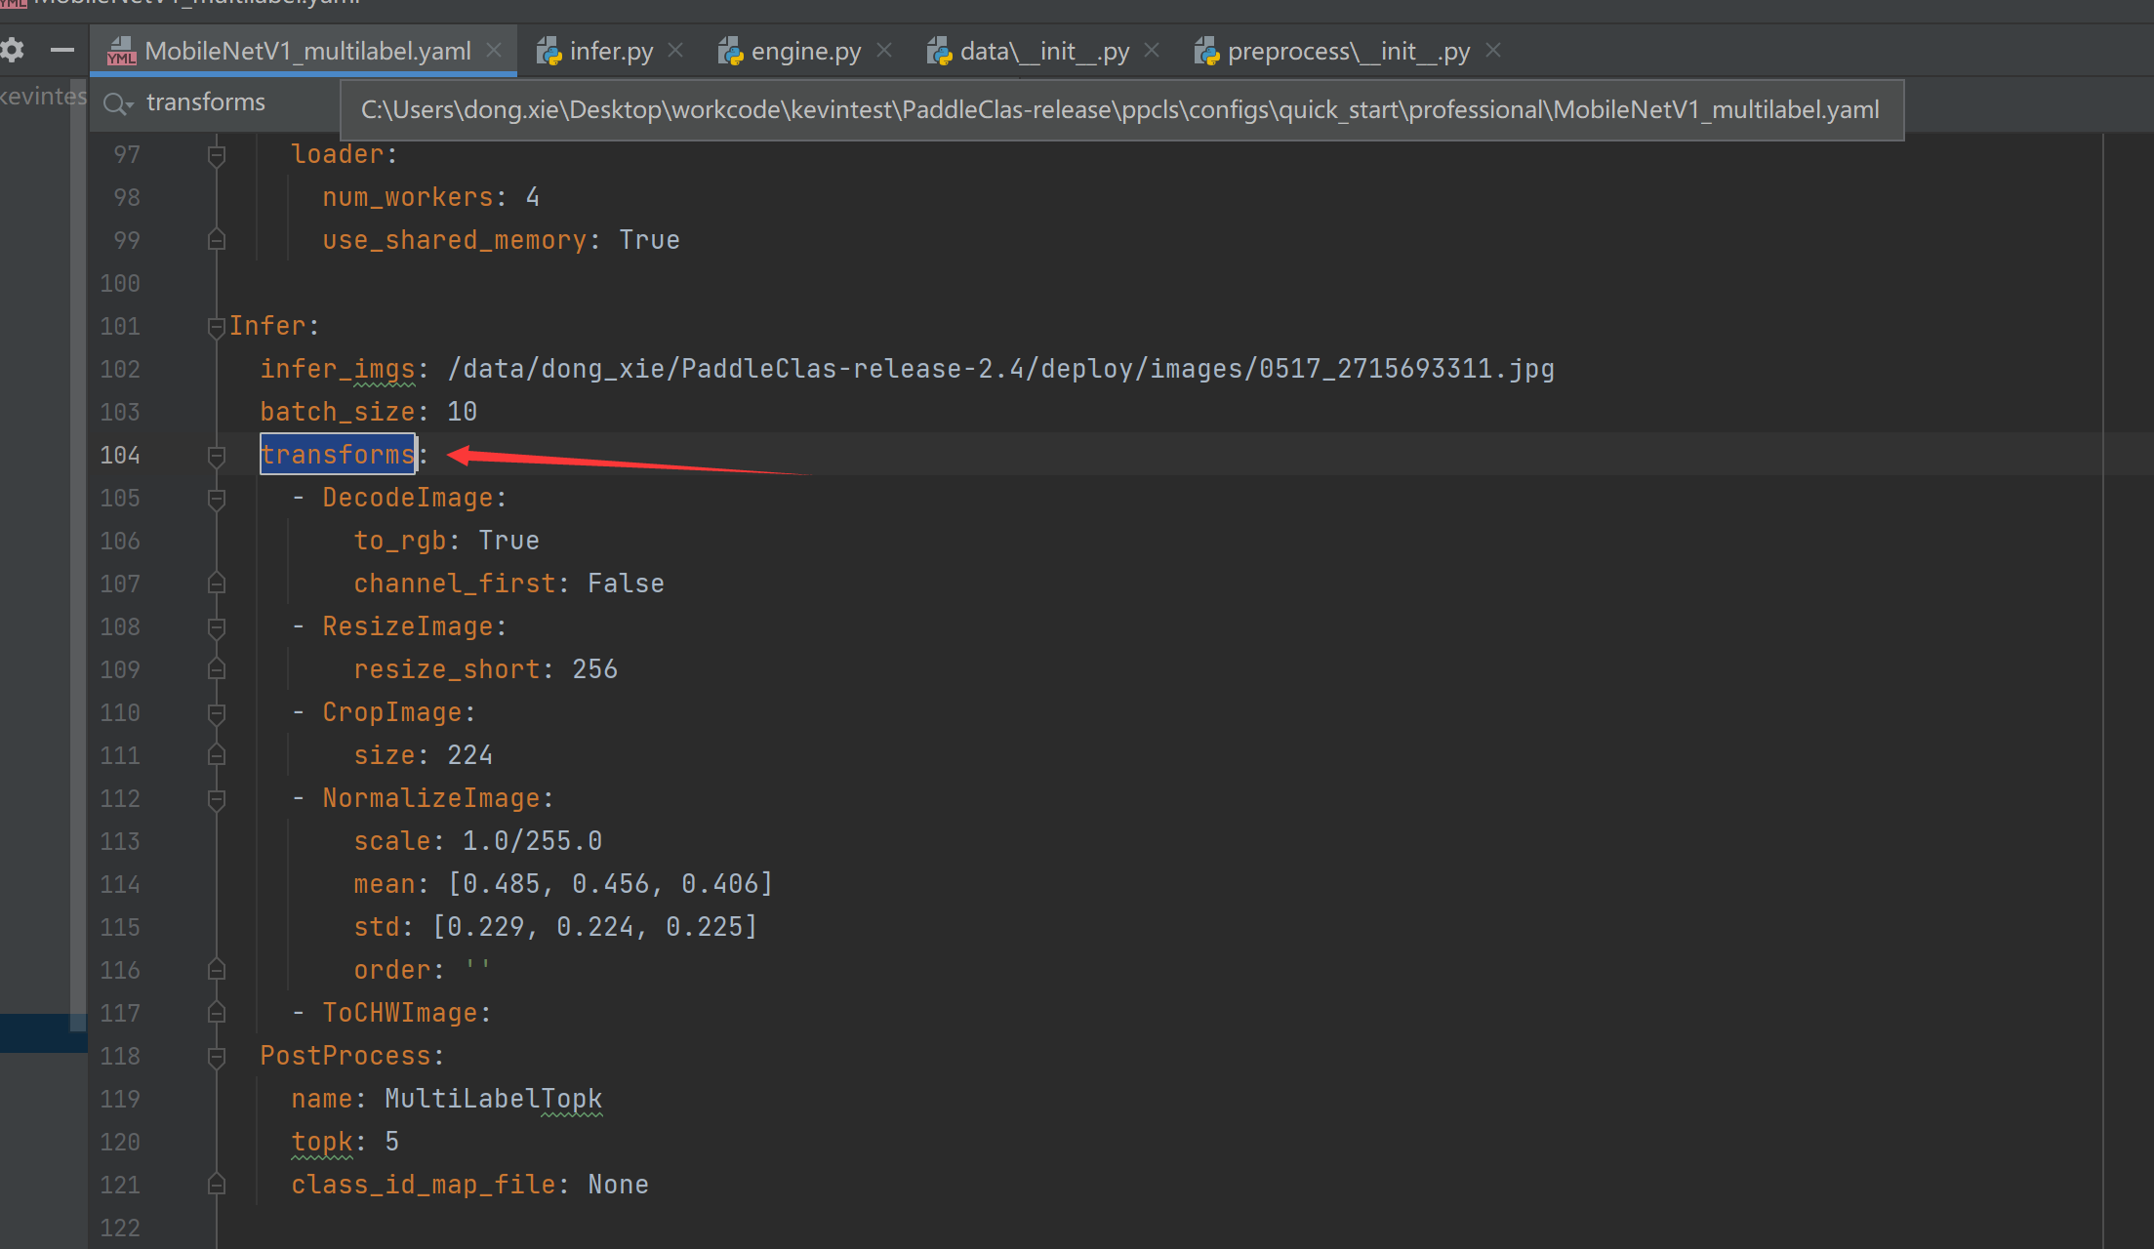Fold the DecodeImage block at line 105
2154x1249 pixels.
[217, 499]
